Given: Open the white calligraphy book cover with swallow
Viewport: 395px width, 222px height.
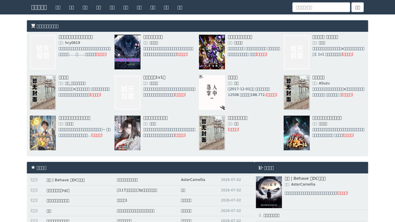Looking at the screenshot, I should [212, 92].
